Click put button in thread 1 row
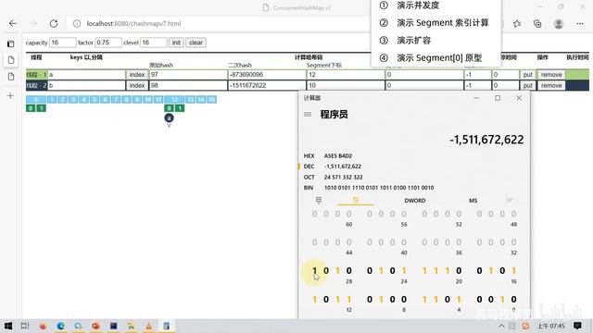The width and height of the screenshot is (593, 333). (x=527, y=75)
